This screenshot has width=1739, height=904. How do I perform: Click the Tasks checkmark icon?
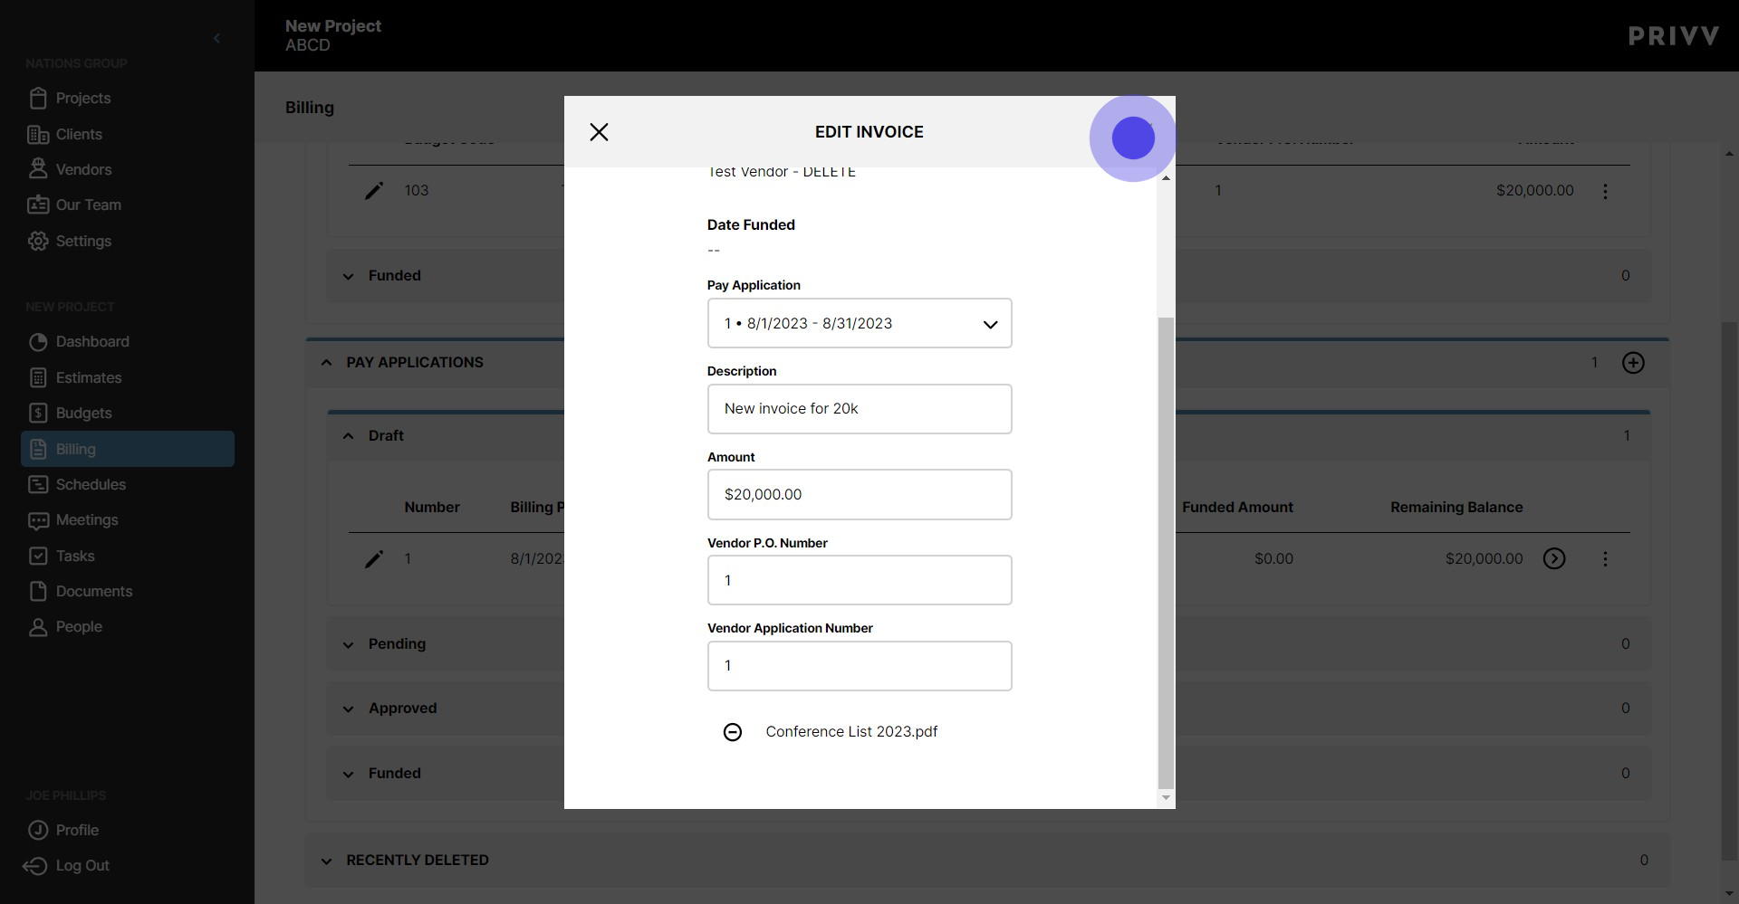point(38,556)
